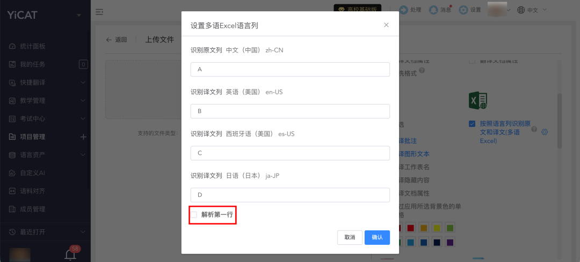Click the help icon beside multilingual Excel option
This screenshot has width=580, height=262.
coord(534,129)
